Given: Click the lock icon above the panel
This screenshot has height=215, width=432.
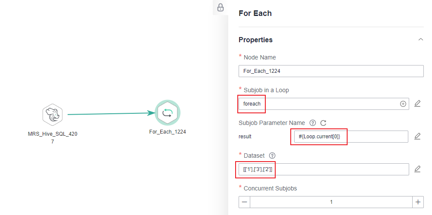Looking at the screenshot, I should point(221,8).
